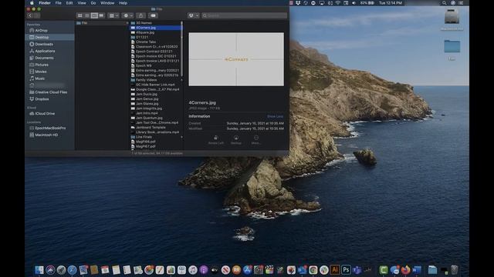This screenshot has height=277, width=494.
Task: Click the Rotate Left quick action
Action: click(216, 140)
